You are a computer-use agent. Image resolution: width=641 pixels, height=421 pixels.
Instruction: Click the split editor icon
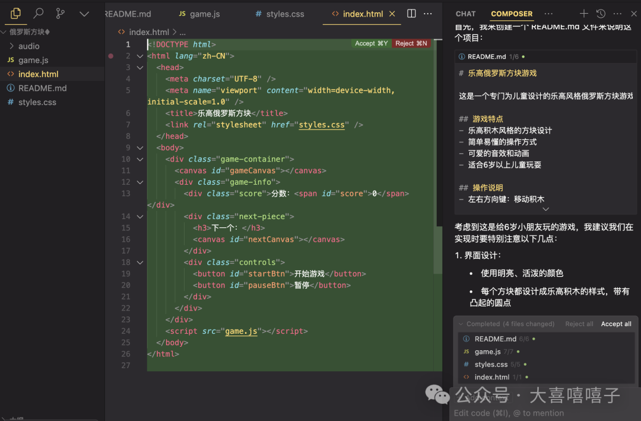(410, 13)
